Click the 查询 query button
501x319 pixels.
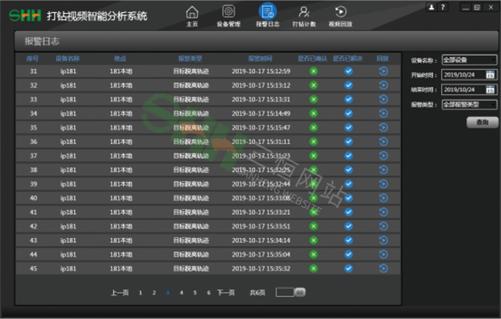coord(482,122)
